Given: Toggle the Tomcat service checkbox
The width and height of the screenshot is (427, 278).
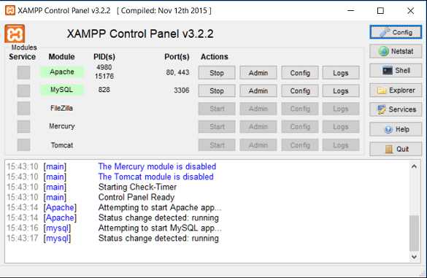Looking at the screenshot, I should pos(23,144).
